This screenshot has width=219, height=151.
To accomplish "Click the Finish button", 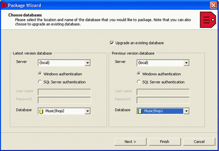I will click(x=165, y=142).
